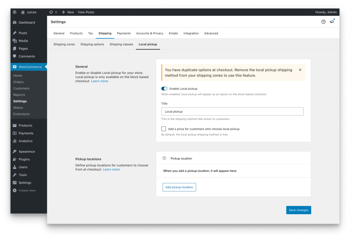
Task: Switch to the Payments settings tab
Action: 124,33
